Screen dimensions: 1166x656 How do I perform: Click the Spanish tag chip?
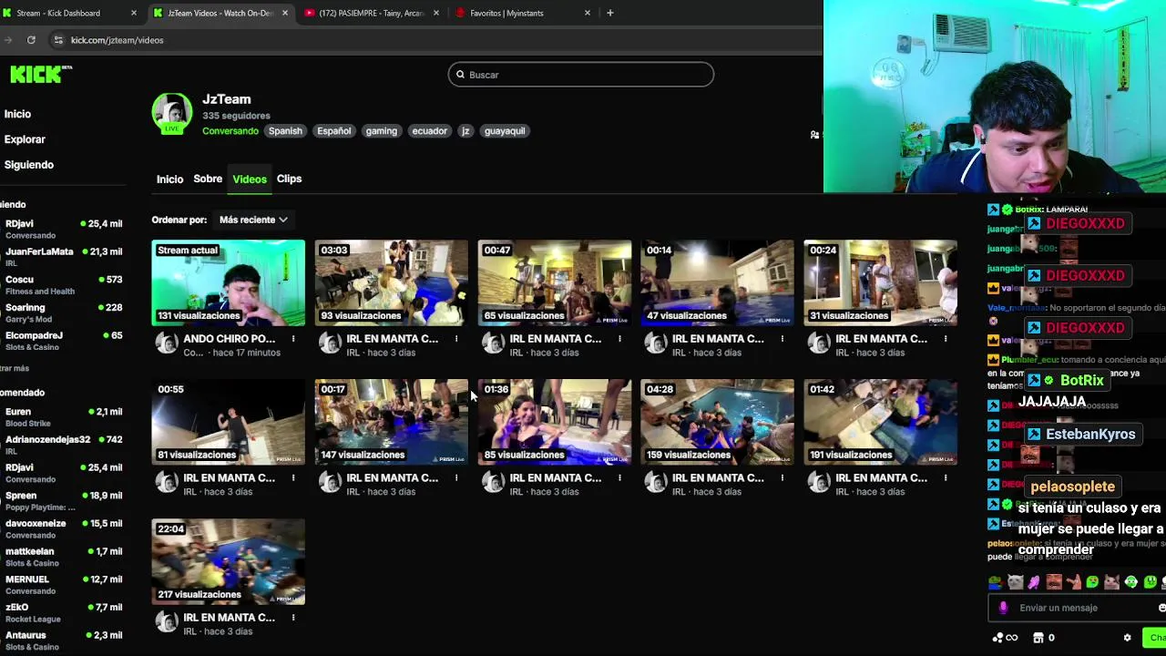click(285, 130)
